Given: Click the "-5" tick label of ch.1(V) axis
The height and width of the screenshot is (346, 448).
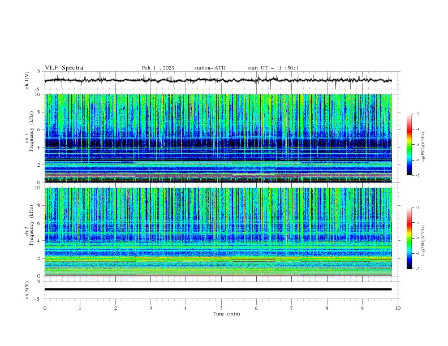Looking at the screenshot, I should pos(38,89).
